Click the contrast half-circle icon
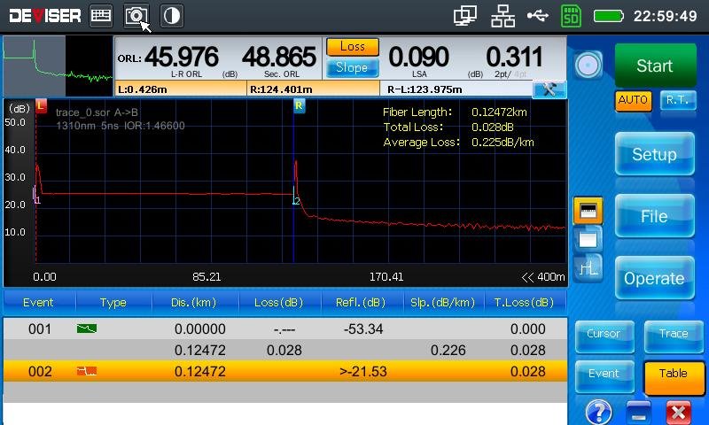Screen dimensions: 709x425 [171, 15]
